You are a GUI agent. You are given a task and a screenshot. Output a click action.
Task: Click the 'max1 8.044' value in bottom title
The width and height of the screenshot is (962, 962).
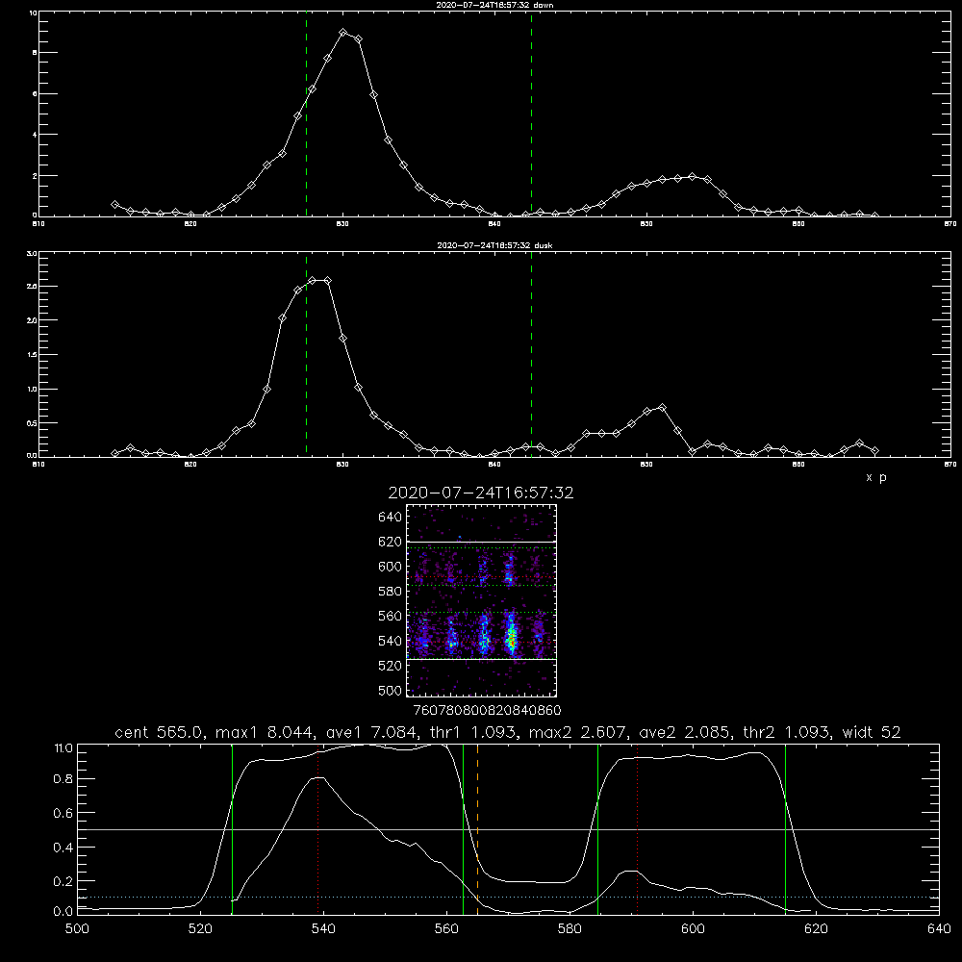click(x=266, y=732)
